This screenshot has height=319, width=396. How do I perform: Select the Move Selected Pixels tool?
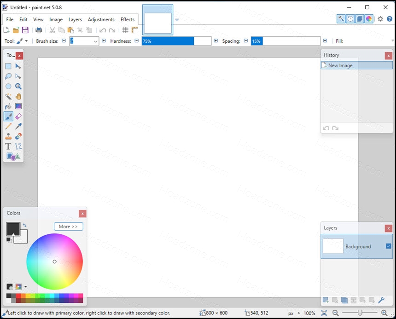(x=18, y=66)
